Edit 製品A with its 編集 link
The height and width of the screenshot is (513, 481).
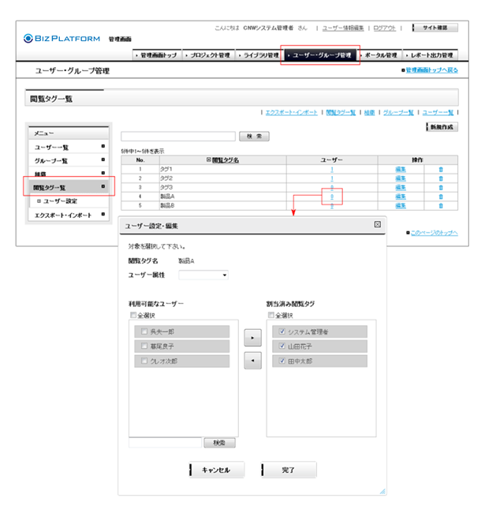click(401, 197)
